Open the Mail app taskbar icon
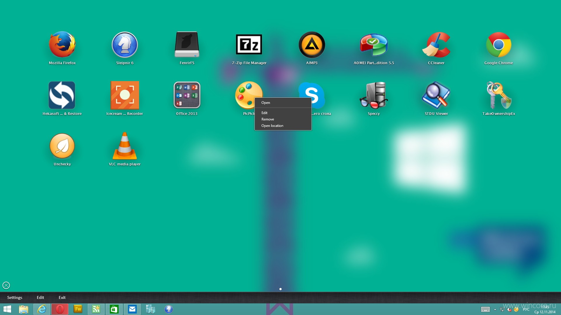The height and width of the screenshot is (315, 561). (x=132, y=309)
